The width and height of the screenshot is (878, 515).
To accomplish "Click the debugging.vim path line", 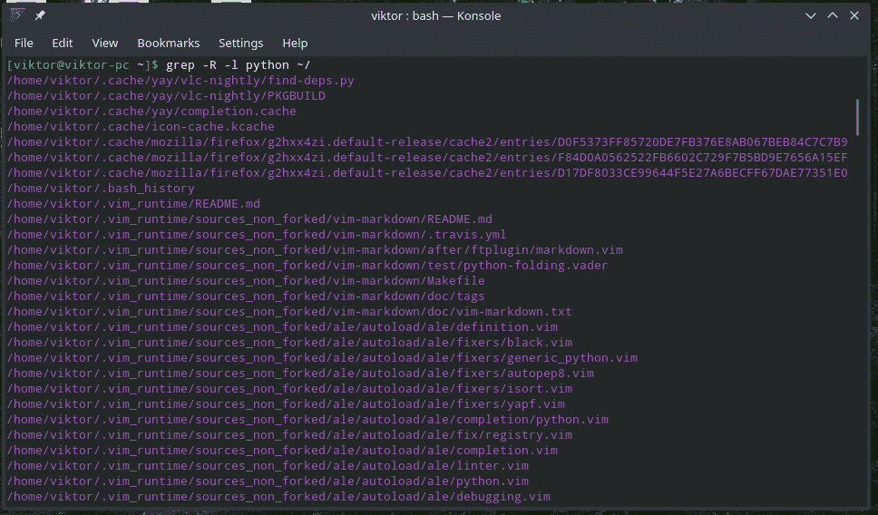I will click(278, 497).
